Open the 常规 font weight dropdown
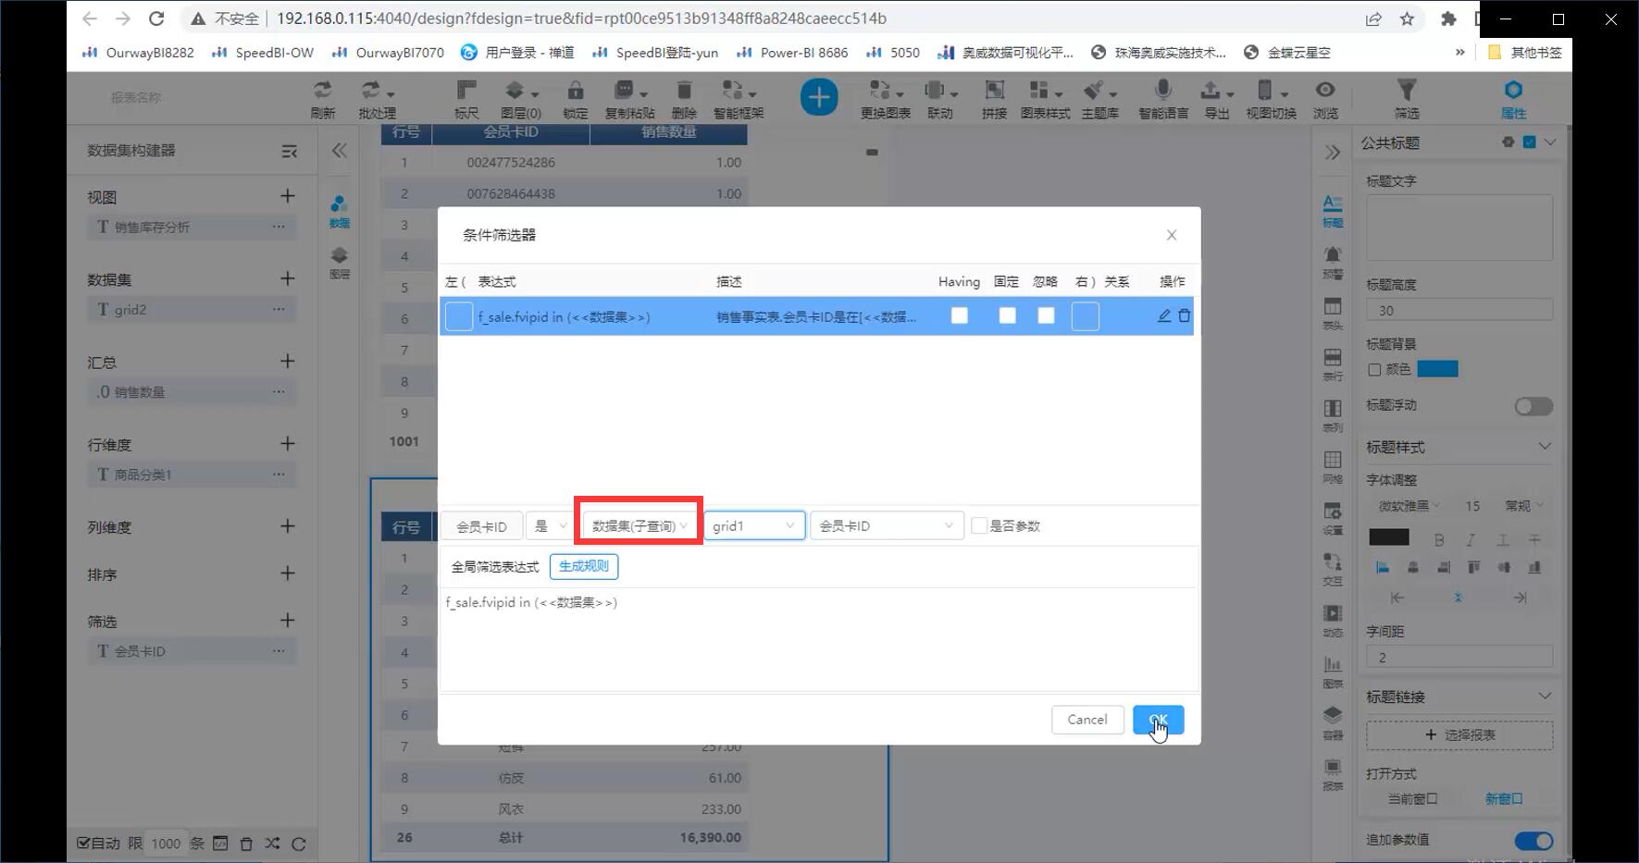This screenshot has width=1639, height=863. [1523, 506]
